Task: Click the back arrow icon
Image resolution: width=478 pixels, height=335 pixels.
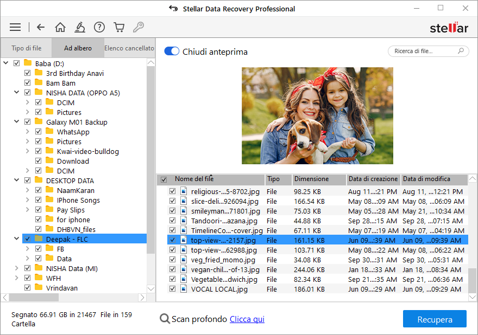Action: [x=41, y=27]
